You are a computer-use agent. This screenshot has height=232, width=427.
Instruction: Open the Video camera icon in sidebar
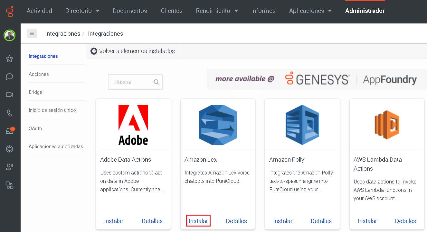point(10,94)
